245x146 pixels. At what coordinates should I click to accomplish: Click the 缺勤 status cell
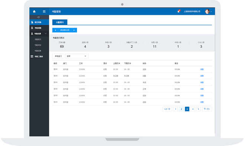(x=144, y=76)
